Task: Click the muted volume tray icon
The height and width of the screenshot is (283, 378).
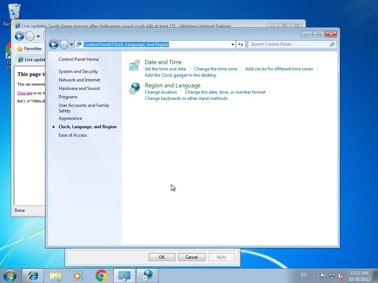Action: [x=341, y=276]
